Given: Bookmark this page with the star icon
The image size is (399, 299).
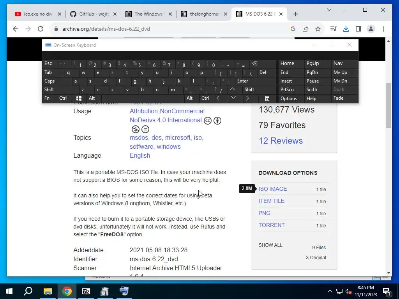Looking at the screenshot, I should click(x=318, y=29).
